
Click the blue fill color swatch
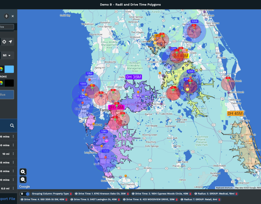(9, 69)
